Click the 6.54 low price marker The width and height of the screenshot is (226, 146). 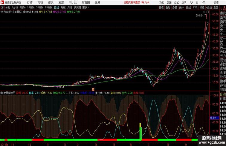pos(62,87)
